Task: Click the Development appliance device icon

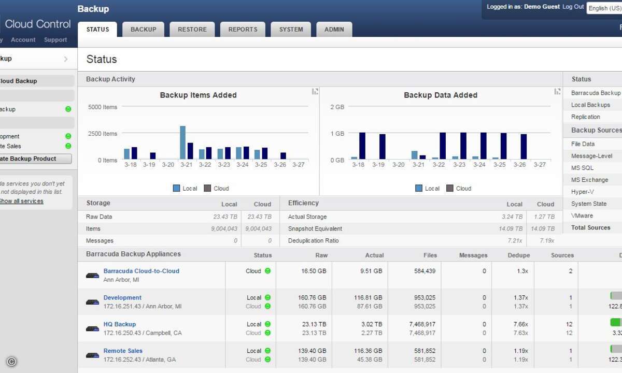Action: pyautogui.click(x=92, y=302)
